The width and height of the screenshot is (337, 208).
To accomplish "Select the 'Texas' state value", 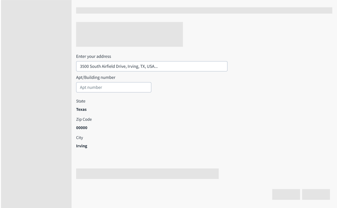I will pyautogui.click(x=81, y=110).
